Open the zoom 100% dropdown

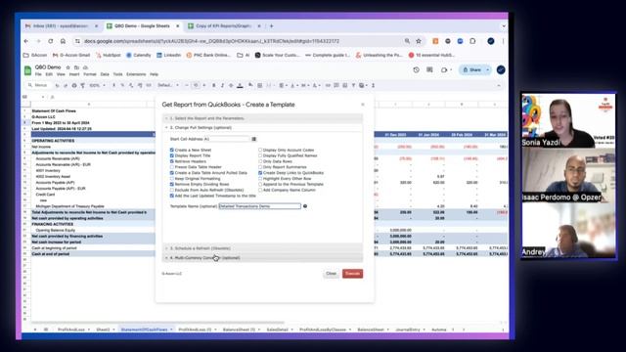point(98,85)
